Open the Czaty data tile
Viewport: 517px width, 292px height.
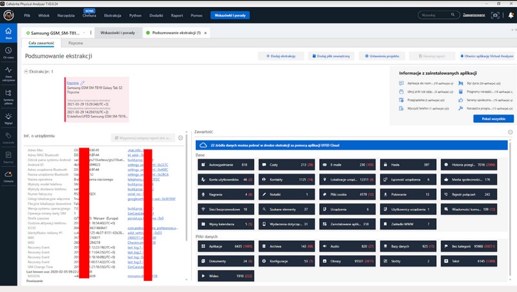click(x=286, y=164)
